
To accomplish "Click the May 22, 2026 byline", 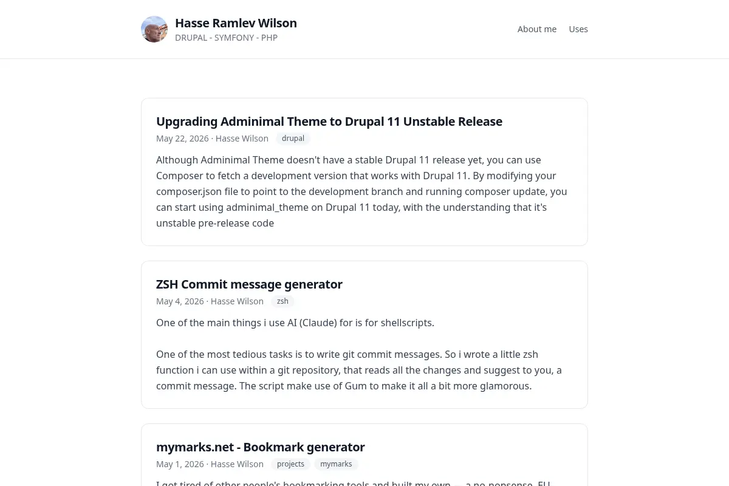I will click(x=212, y=139).
